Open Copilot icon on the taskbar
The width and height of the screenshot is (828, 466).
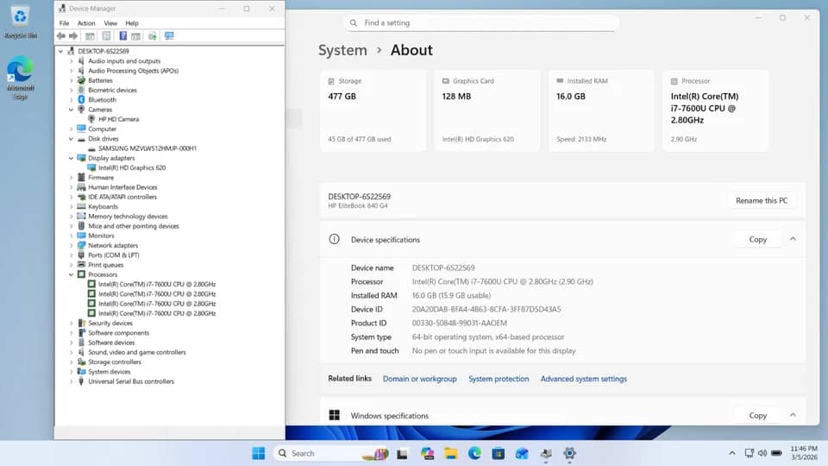[427, 453]
